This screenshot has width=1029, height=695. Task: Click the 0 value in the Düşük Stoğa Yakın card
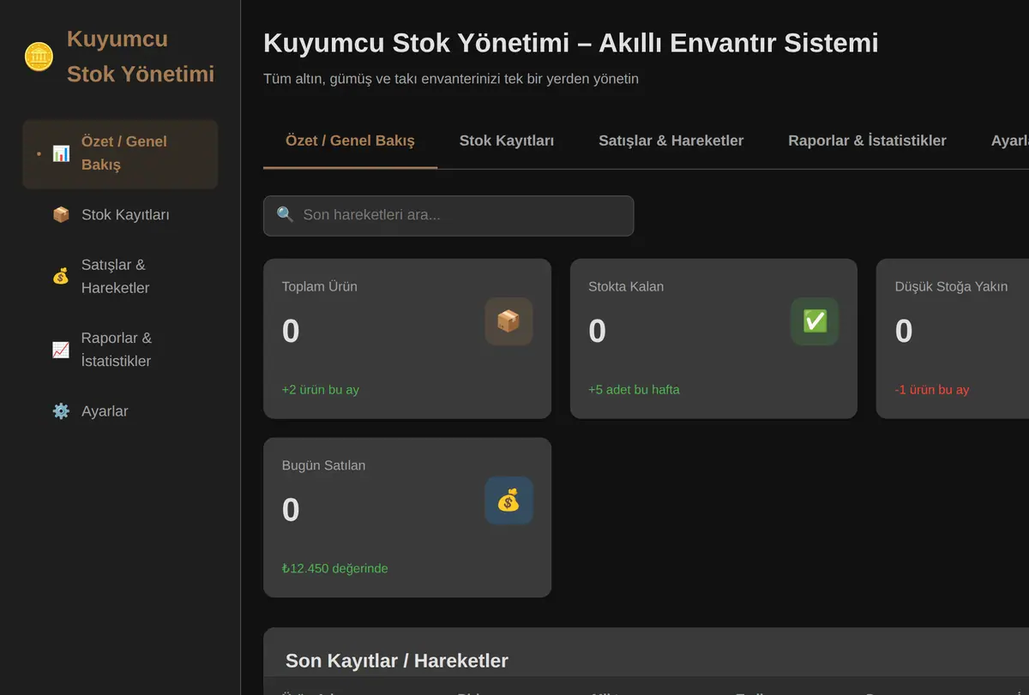[904, 331]
